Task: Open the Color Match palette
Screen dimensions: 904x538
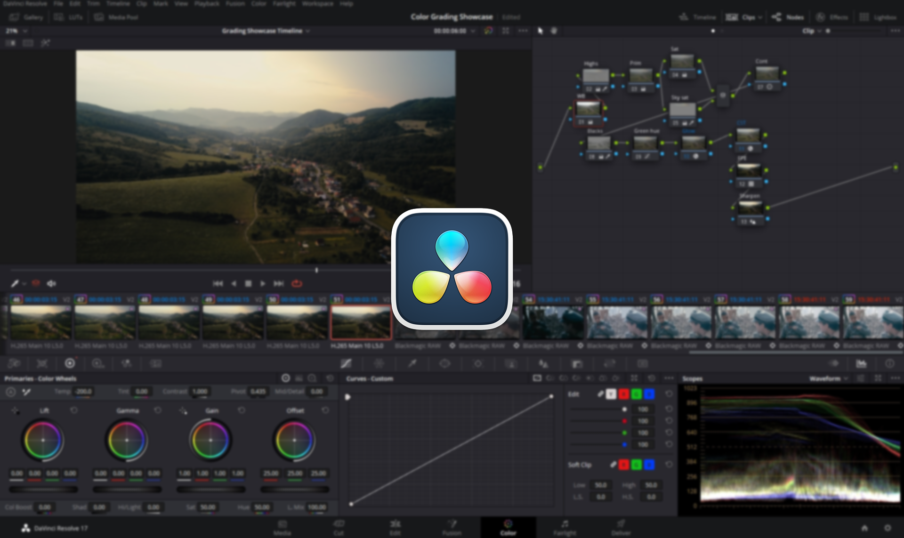Action: click(42, 363)
